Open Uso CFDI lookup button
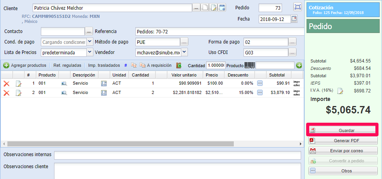 (293, 52)
